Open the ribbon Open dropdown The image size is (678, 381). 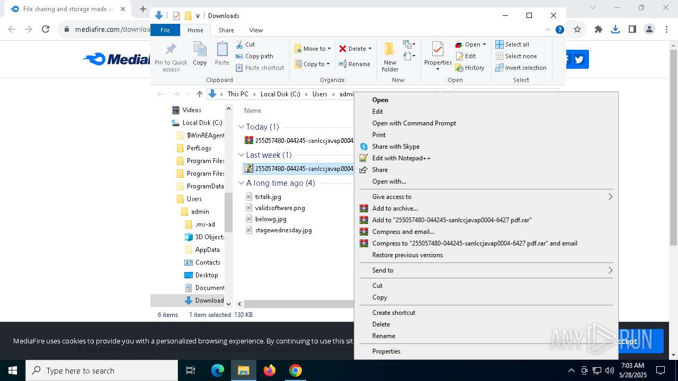(471, 44)
